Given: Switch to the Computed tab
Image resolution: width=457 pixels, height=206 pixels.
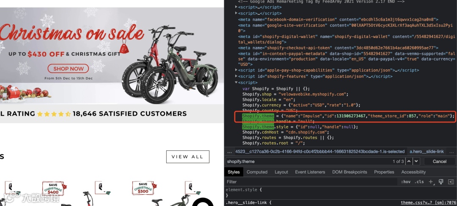Looking at the screenshot, I should tap(257, 172).
